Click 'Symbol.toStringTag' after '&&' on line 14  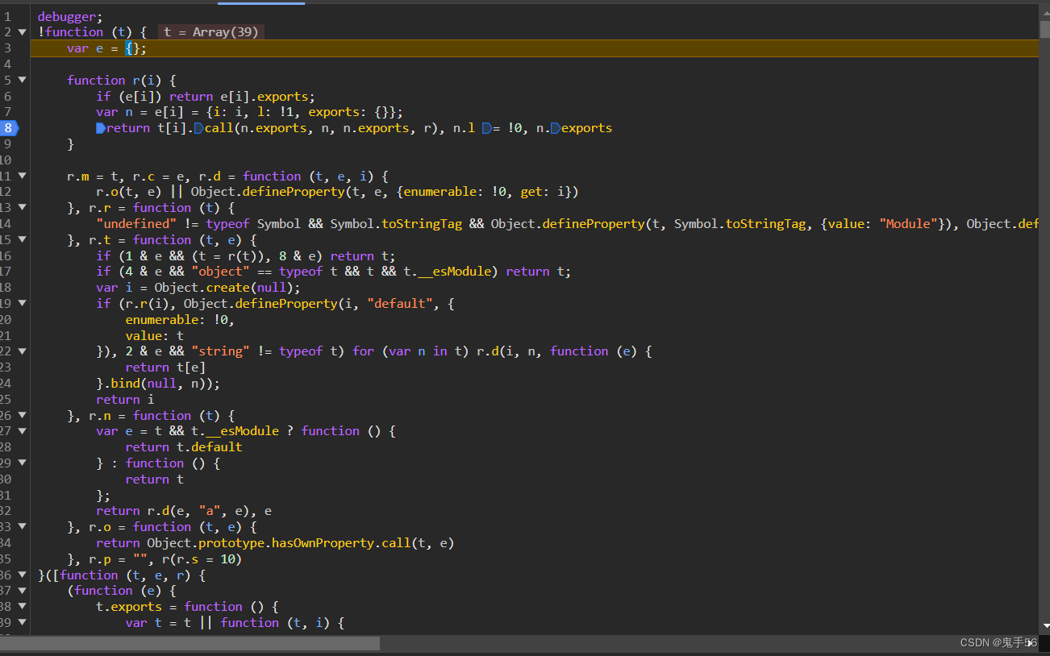(396, 224)
